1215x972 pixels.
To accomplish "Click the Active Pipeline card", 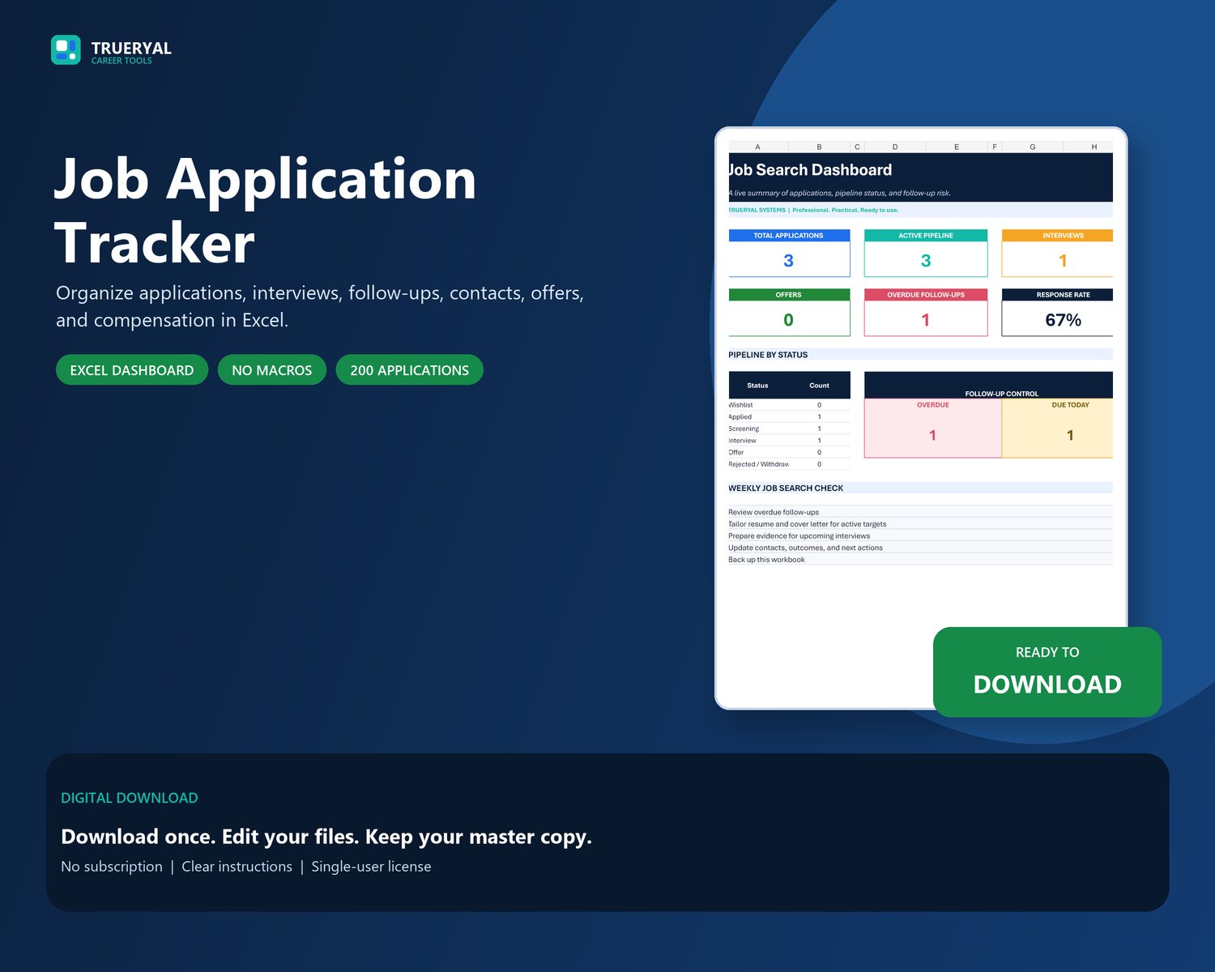I will pos(926,253).
